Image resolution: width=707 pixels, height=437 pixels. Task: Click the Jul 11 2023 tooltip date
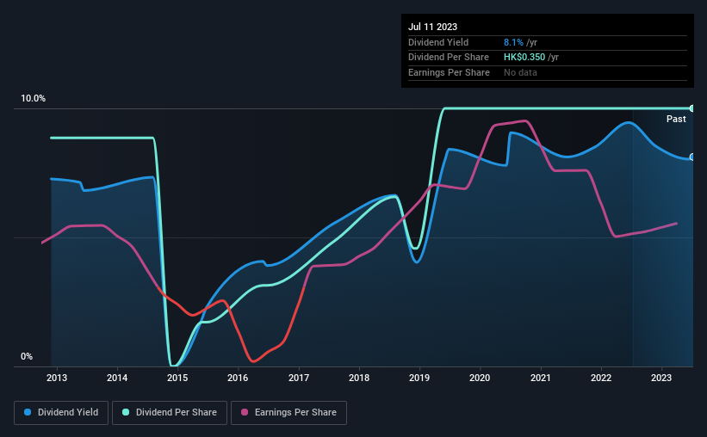tap(433, 27)
